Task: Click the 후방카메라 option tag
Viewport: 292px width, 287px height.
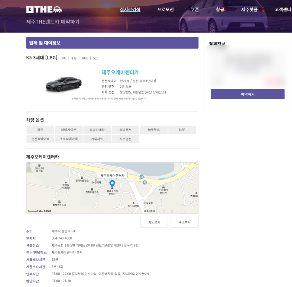Action: click(97, 130)
